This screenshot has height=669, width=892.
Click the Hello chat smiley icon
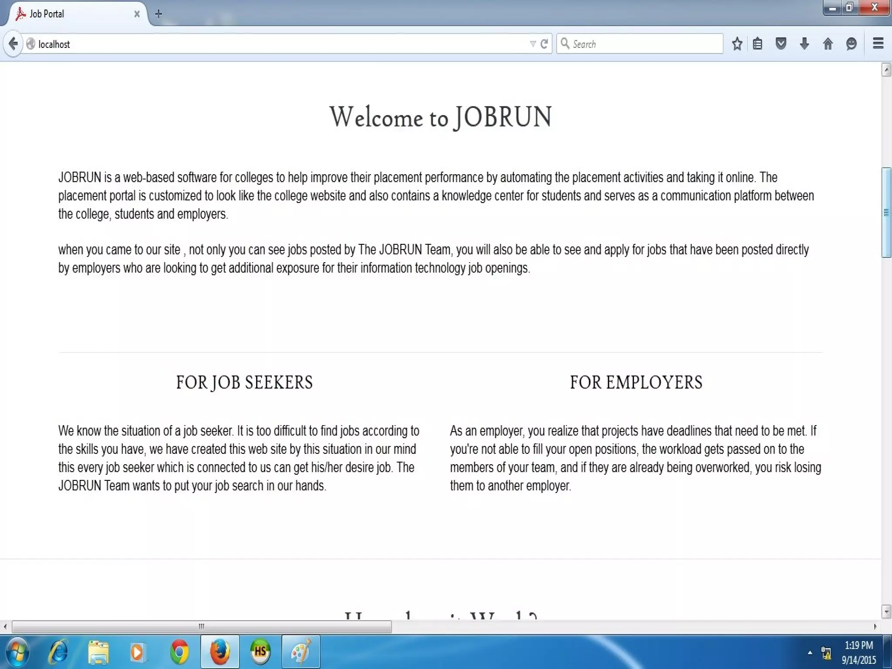tap(851, 44)
